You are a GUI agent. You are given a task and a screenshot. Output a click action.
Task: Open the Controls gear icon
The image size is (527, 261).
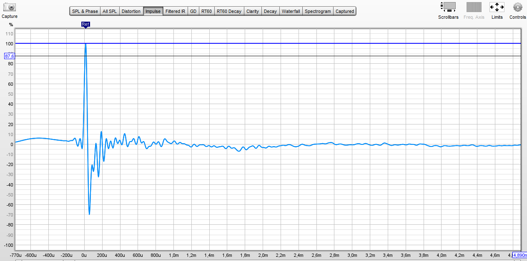[517, 7]
